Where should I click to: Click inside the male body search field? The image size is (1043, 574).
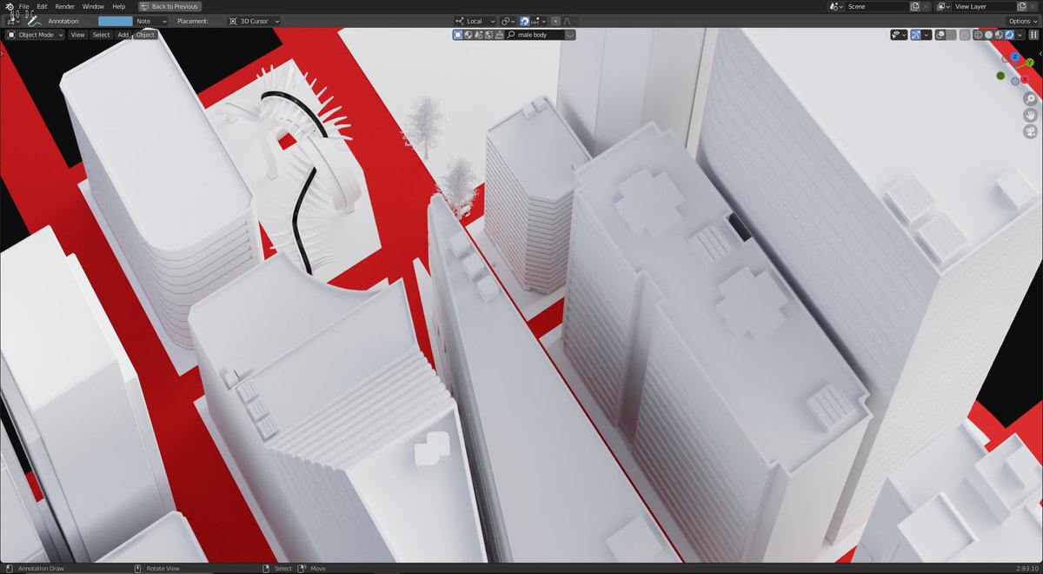point(535,35)
